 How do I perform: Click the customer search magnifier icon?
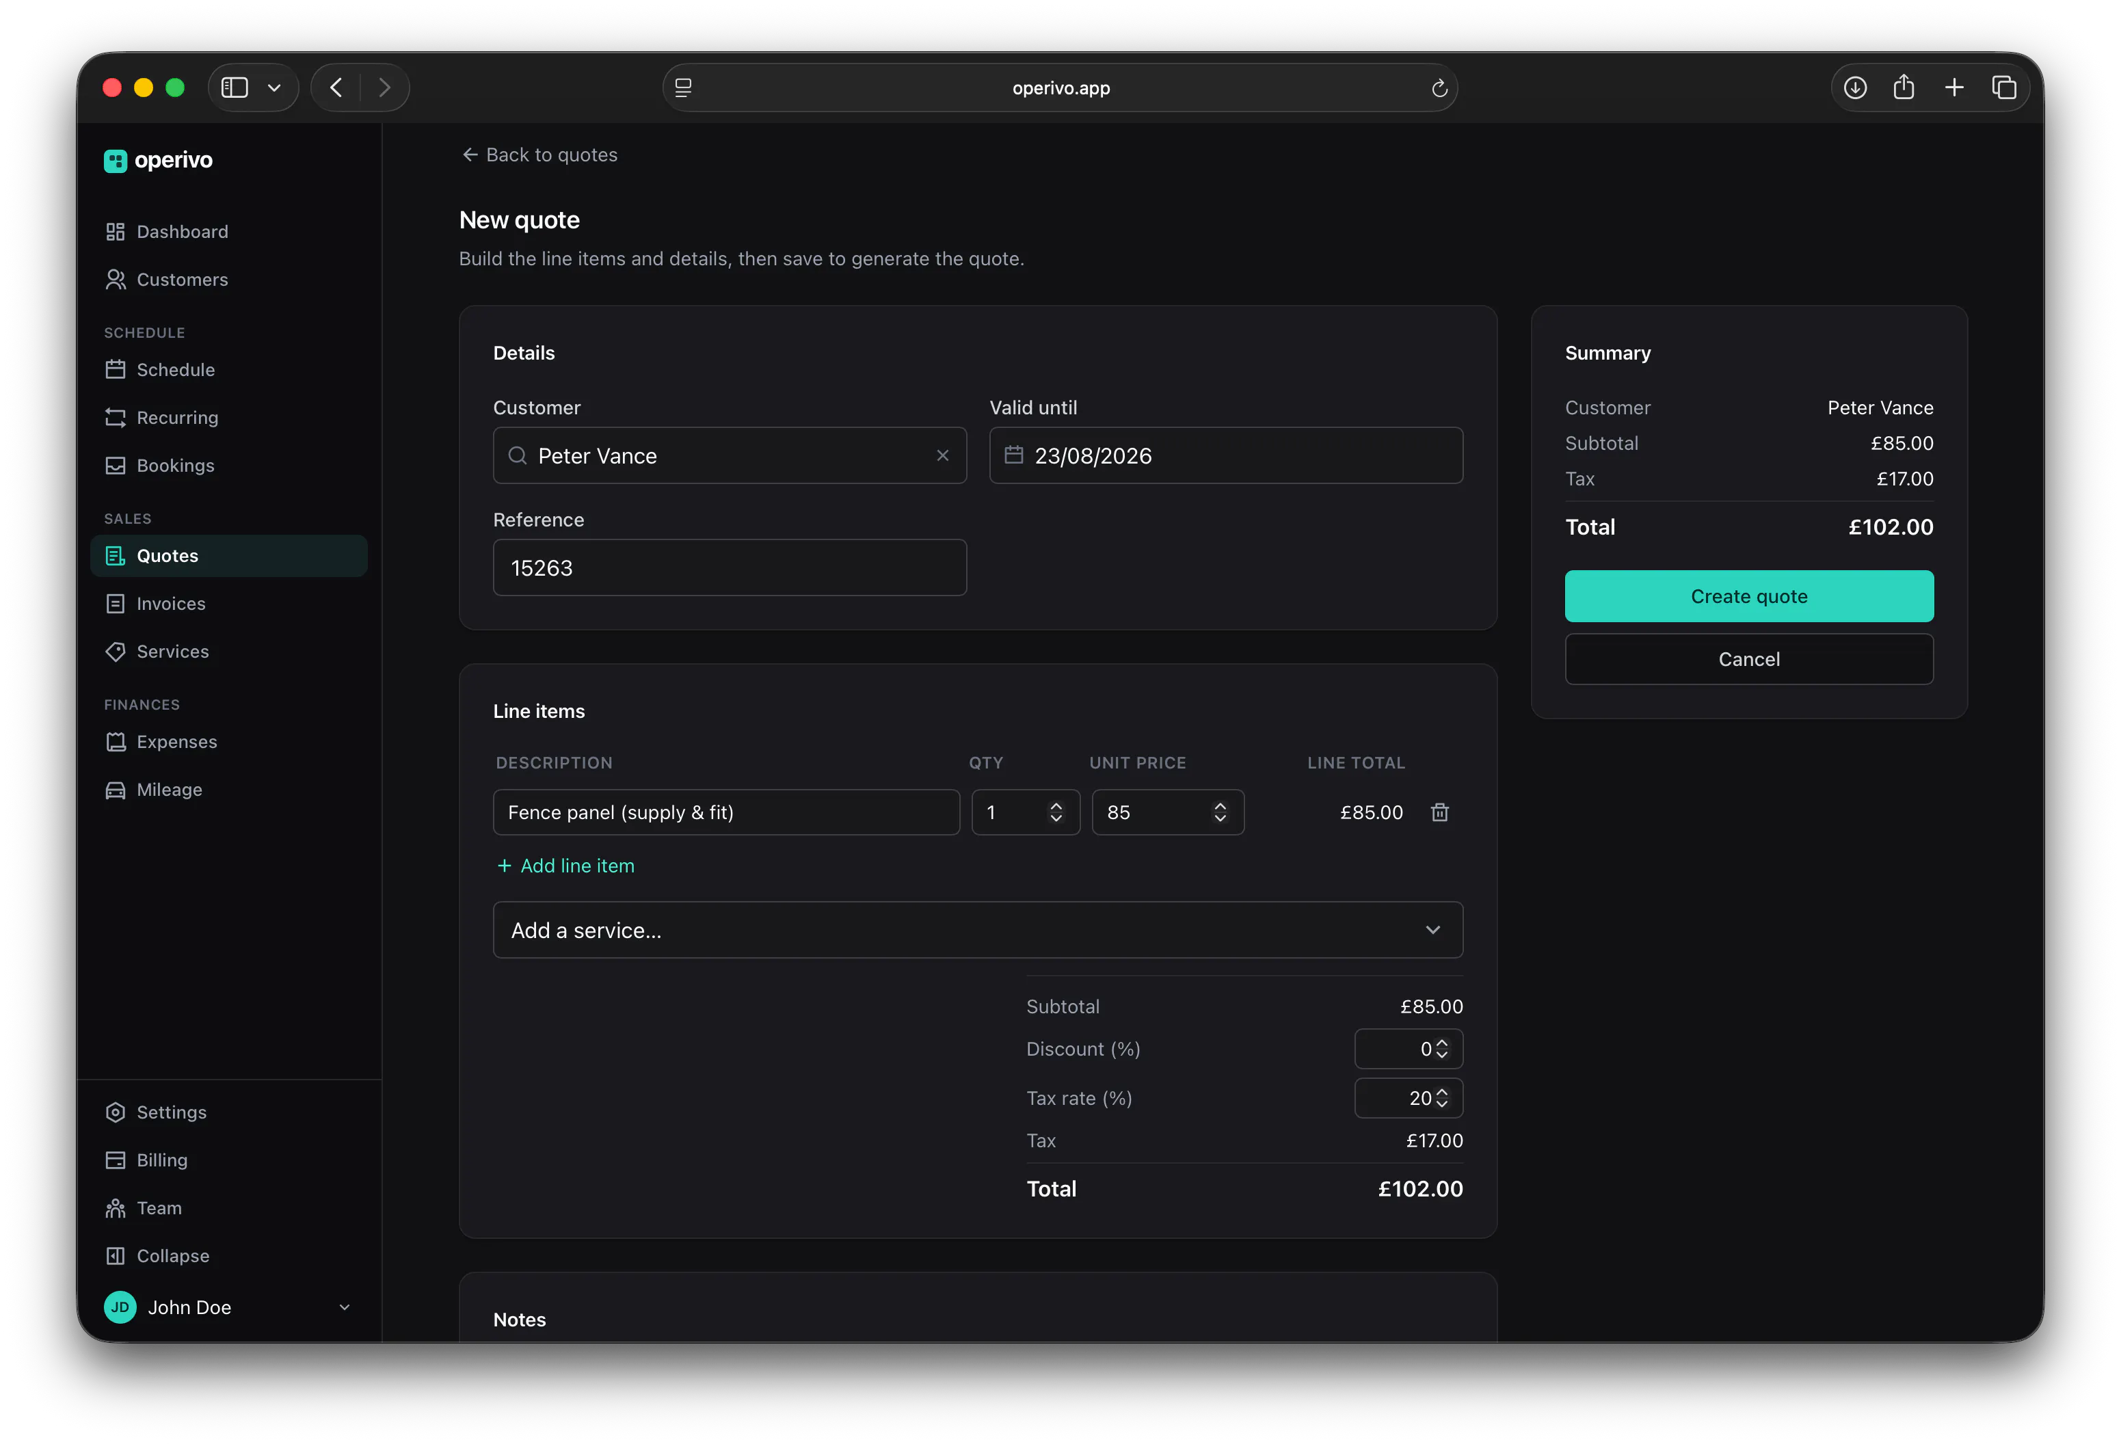pos(518,455)
